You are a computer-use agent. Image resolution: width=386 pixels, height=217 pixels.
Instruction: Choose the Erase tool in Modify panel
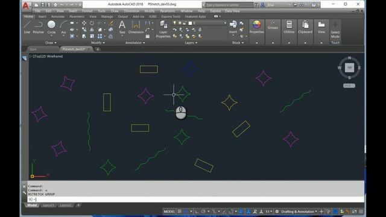click(111, 23)
